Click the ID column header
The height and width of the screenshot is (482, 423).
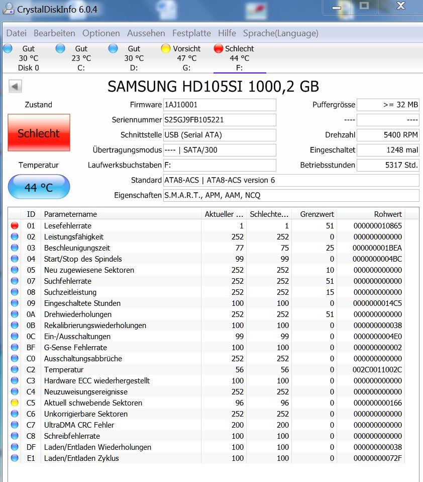click(31, 214)
